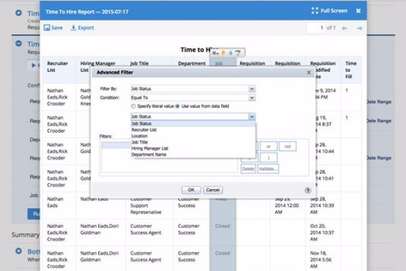
Task: Close the Time To Hire Report window
Action: pyautogui.click(x=359, y=11)
